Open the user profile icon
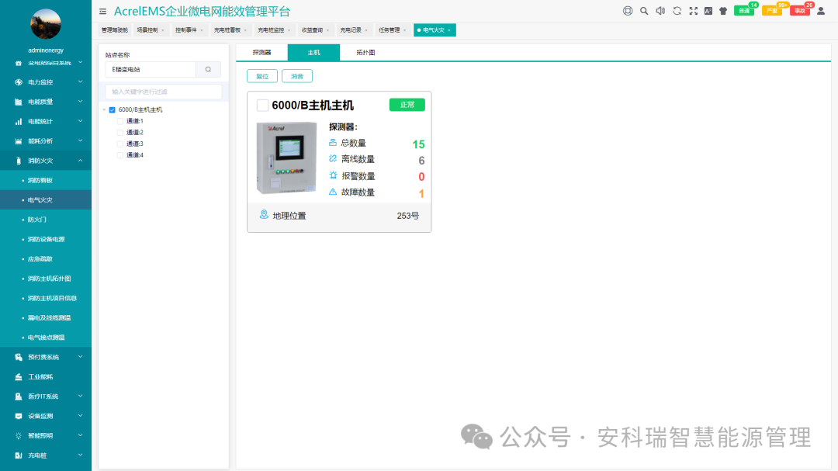838x471 pixels. pyautogui.click(x=821, y=11)
